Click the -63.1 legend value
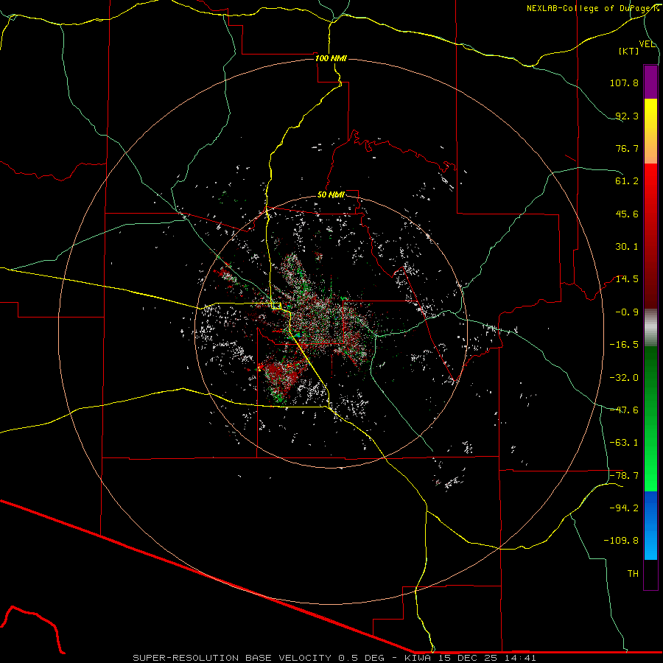 coord(625,442)
